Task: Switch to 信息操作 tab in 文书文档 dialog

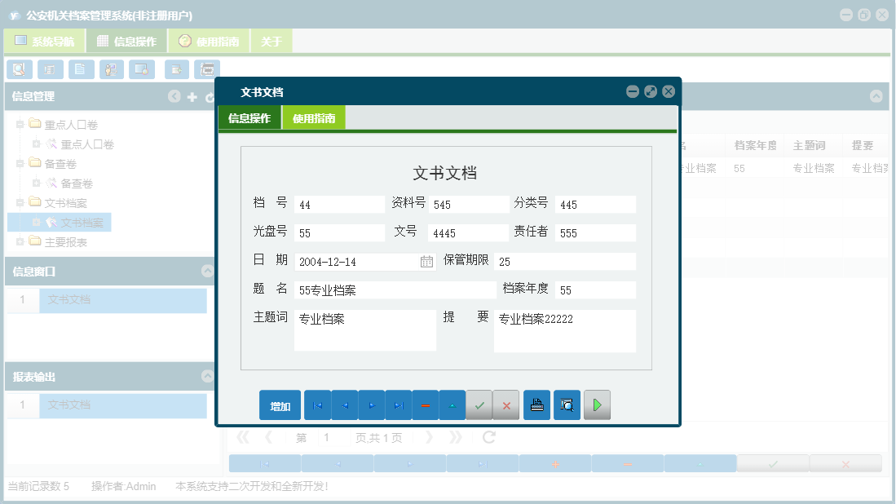Action: coord(249,118)
